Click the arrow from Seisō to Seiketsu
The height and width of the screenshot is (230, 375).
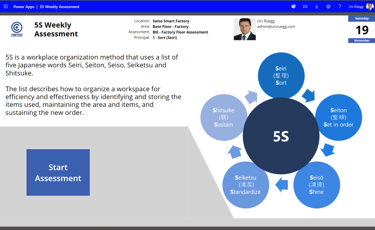281,185
